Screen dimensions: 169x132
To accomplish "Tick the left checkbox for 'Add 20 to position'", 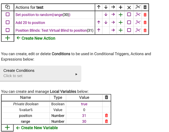I will [8, 22].
